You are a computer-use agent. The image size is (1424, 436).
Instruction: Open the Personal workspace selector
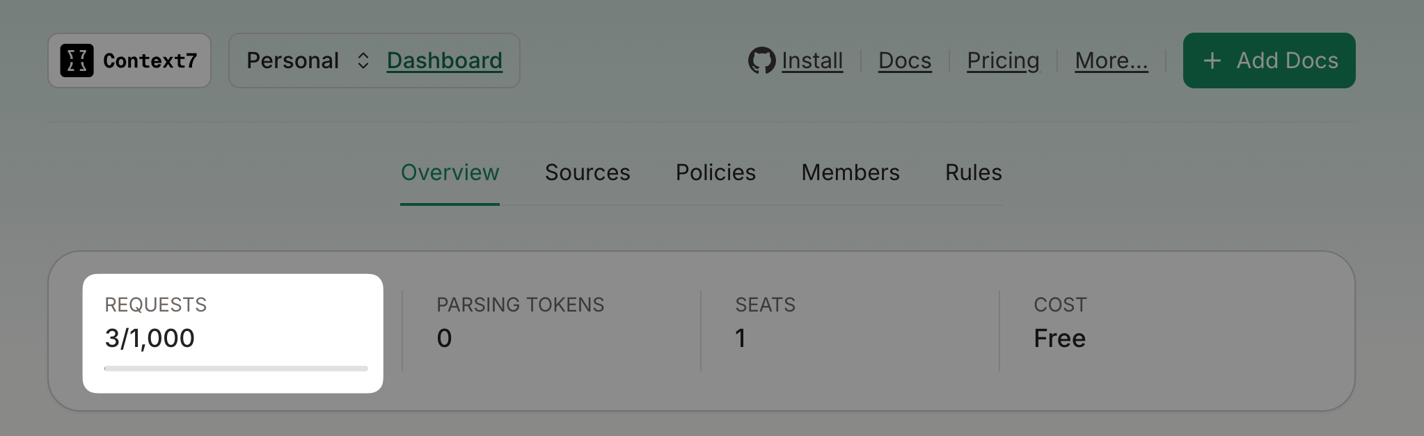(293, 60)
